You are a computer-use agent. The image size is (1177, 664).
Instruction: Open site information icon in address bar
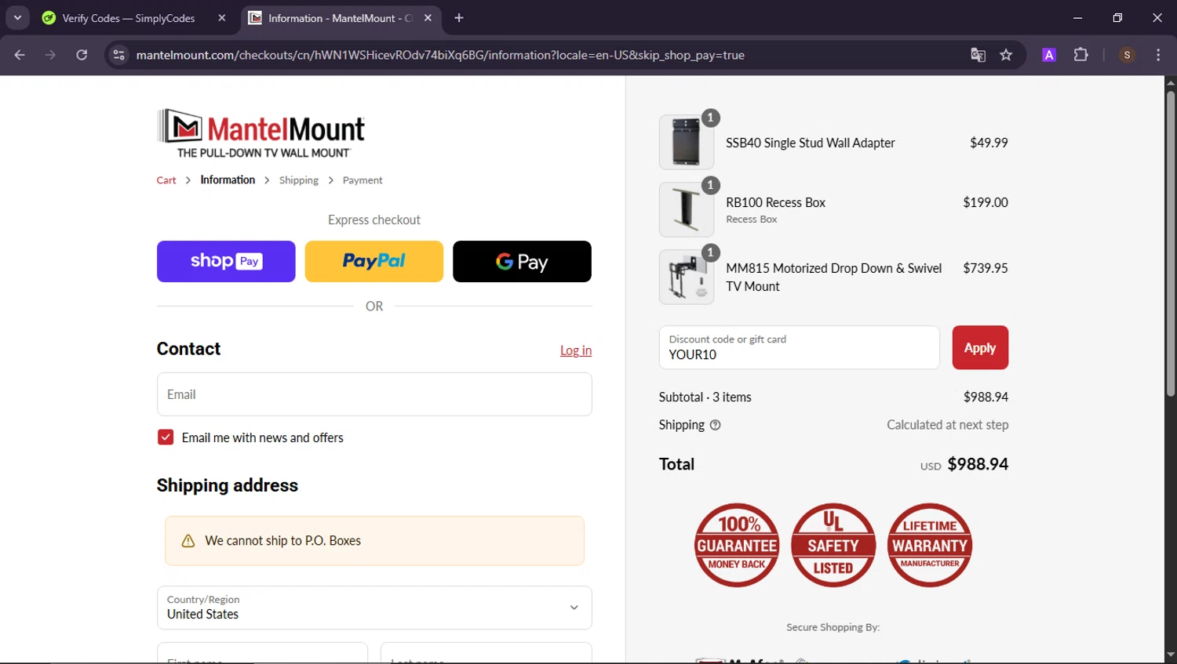coord(118,55)
